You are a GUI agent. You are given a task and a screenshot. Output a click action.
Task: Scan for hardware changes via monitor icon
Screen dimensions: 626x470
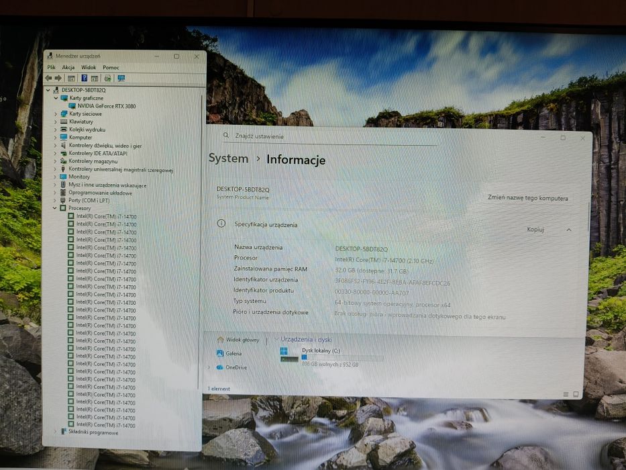coord(121,79)
